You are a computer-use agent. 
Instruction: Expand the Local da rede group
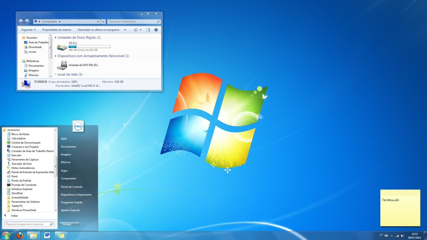pos(55,74)
